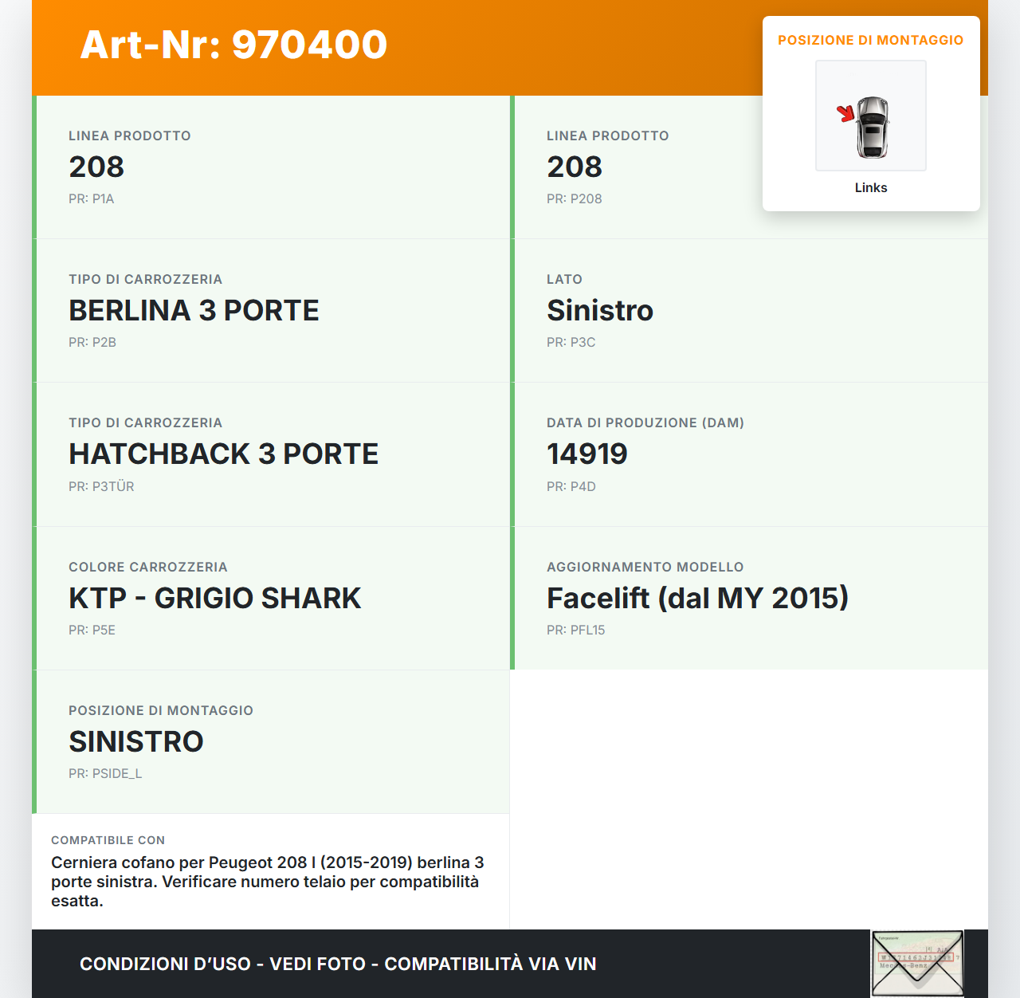Click production date value 14919
1020x998 pixels.
(586, 454)
